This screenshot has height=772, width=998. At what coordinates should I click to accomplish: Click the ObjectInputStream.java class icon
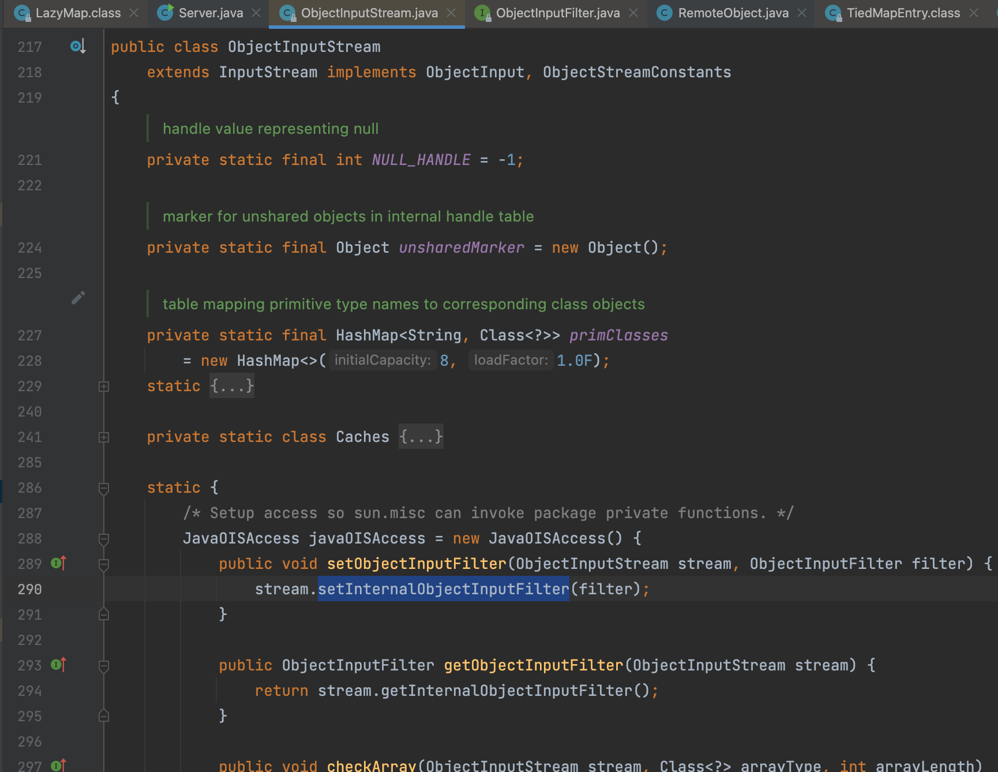coord(287,13)
